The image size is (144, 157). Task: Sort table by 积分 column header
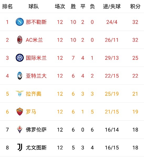click(x=135, y=7)
